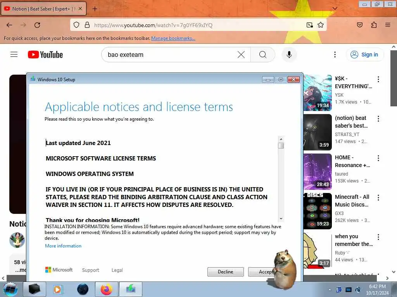Click the Sign in button
This screenshot has height=297, width=397.
[364, 55]
